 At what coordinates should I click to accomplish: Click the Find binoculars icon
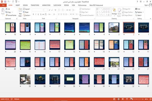136,9
